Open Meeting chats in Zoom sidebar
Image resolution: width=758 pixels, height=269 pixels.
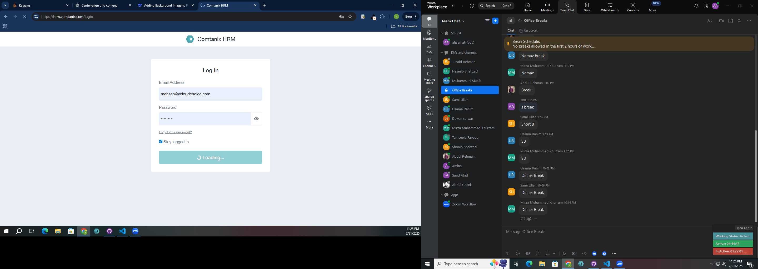(x=429, y=78)
